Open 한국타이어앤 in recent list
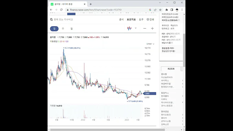The width and height of the screenshot is (233, 131). coord(168,87)
